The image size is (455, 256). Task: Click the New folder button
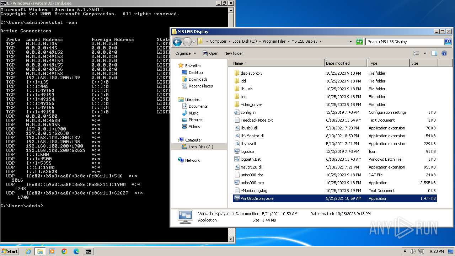click(234, 53)
